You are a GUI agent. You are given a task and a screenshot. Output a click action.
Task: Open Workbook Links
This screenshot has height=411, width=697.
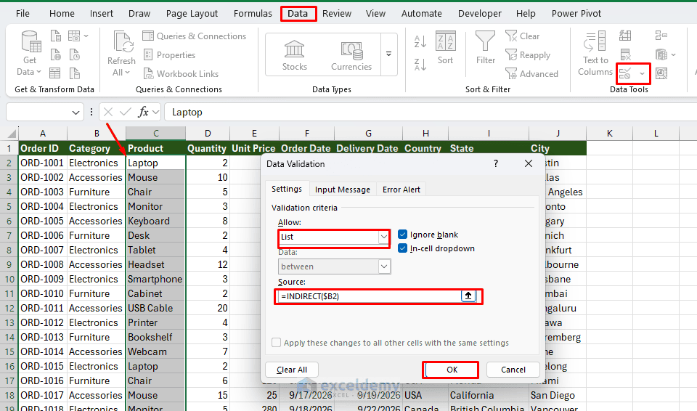[x=181, y=74]
